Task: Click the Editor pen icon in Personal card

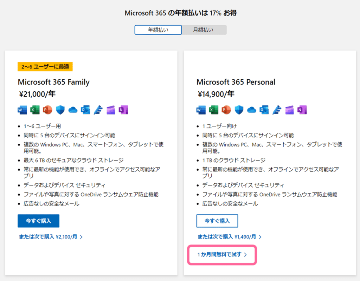Action: pos(277,110)
